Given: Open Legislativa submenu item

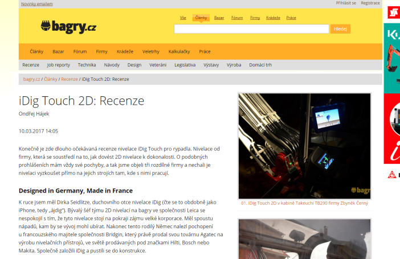Looking at the screenshot, I should [x=185, y=65].
